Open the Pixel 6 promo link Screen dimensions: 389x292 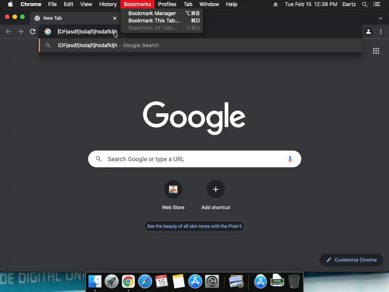pos(194,226)
